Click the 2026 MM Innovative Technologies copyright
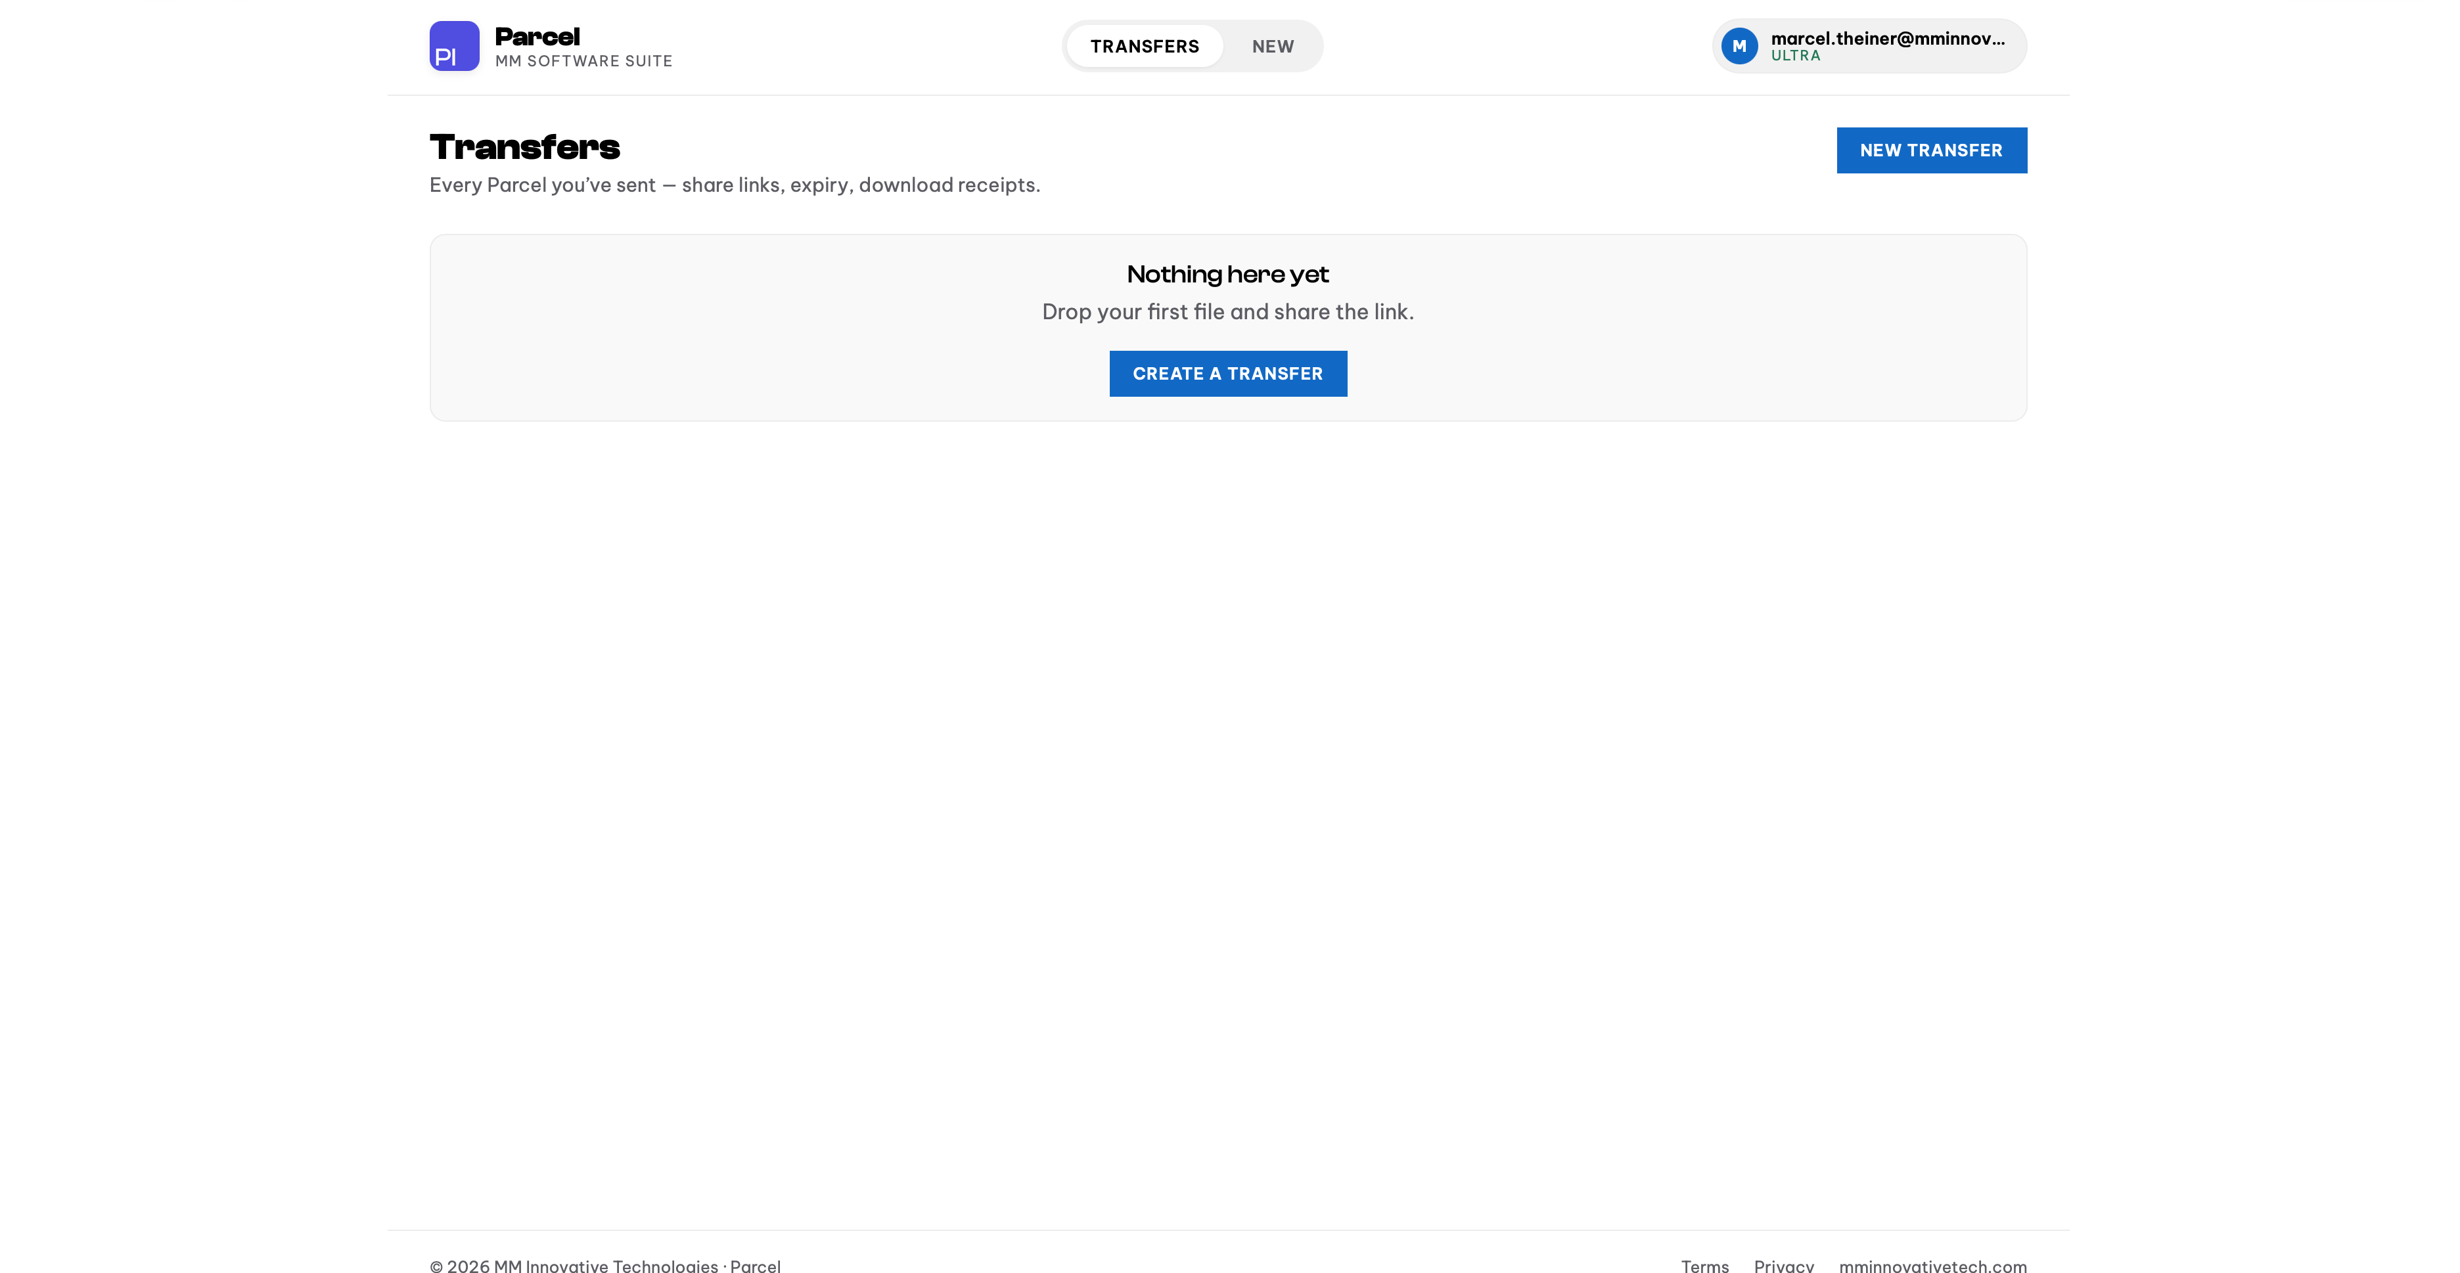 pos(604,1265)
